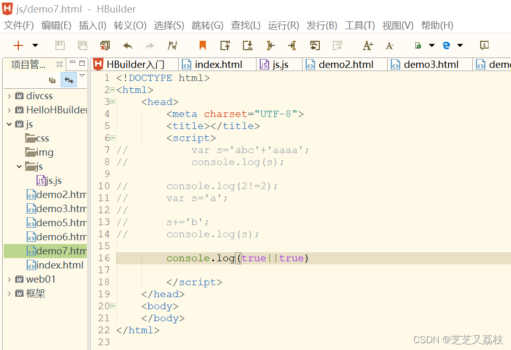Expand the web01 project
The width and height of the screenshot is (511, 350).
(x=9, y=279)
